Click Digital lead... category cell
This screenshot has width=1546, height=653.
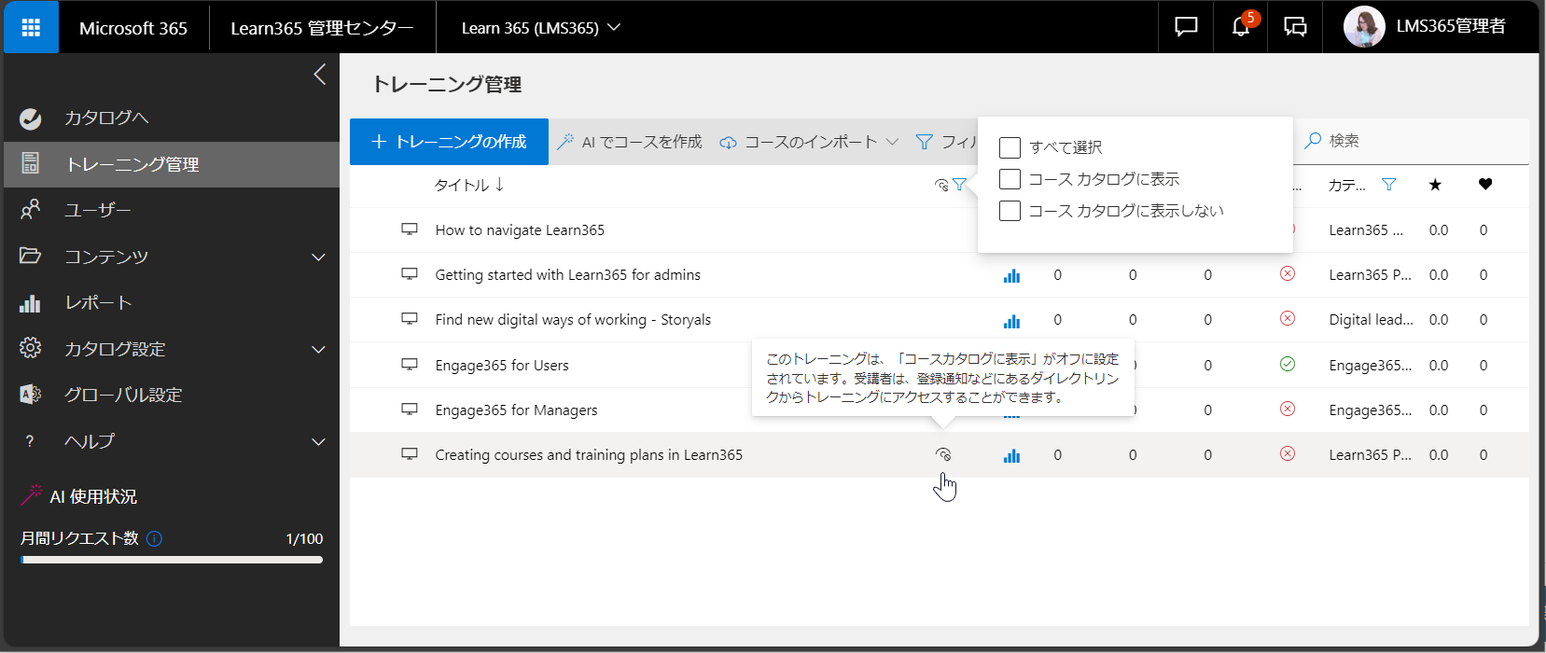click(1371, 320)
